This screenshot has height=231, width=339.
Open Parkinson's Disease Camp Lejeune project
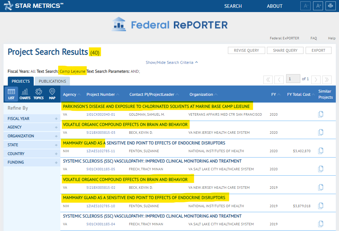156,106
